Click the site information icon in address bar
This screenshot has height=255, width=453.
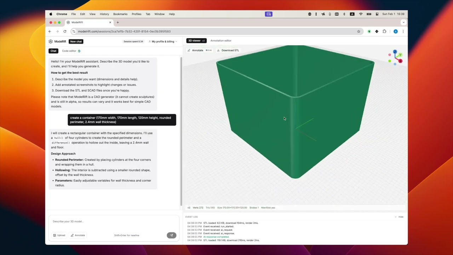(x=74, y=32)
